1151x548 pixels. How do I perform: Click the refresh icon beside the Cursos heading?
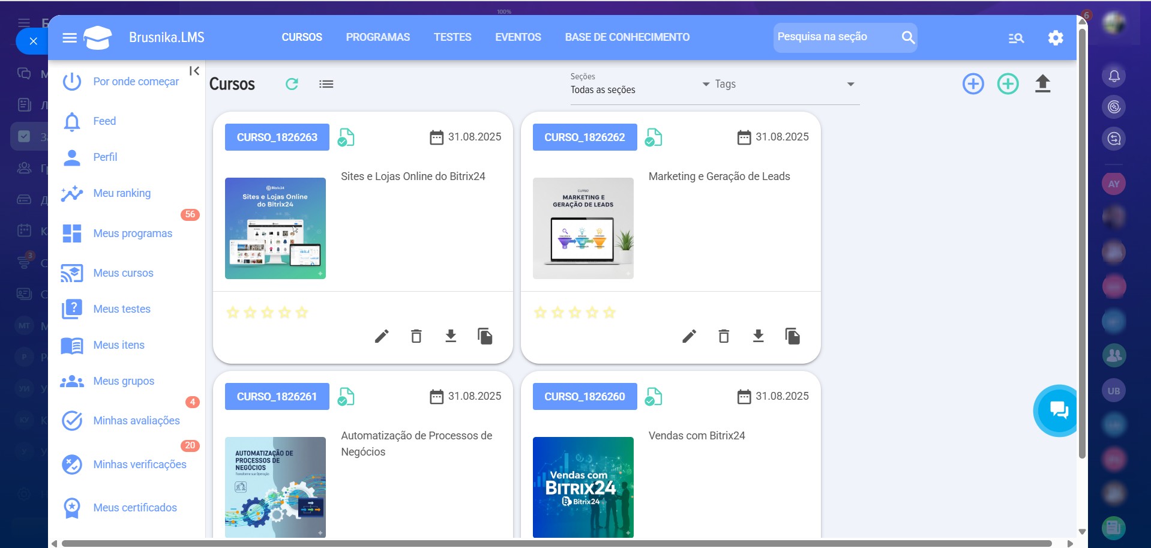click(x=292, y=84)
